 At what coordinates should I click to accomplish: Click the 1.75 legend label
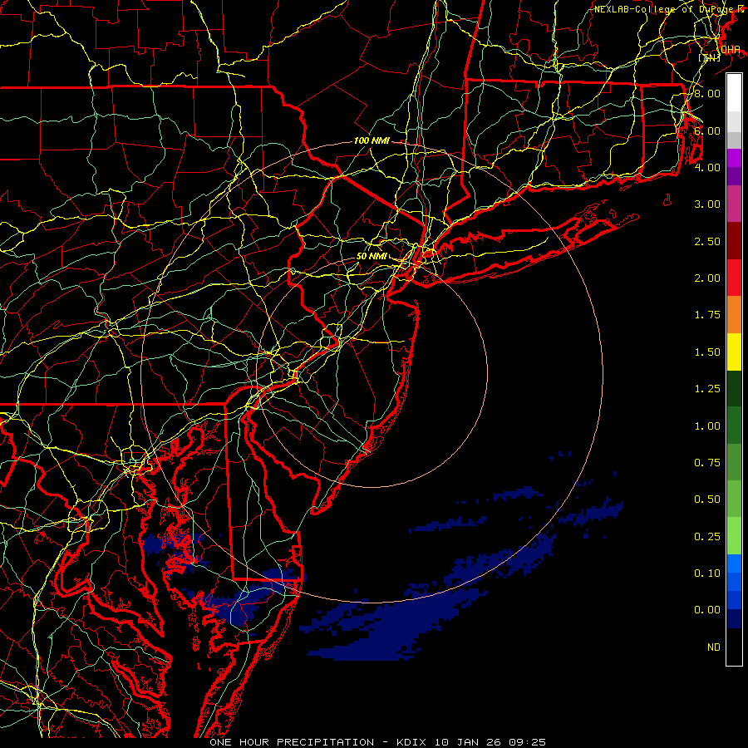click(707, 315)
